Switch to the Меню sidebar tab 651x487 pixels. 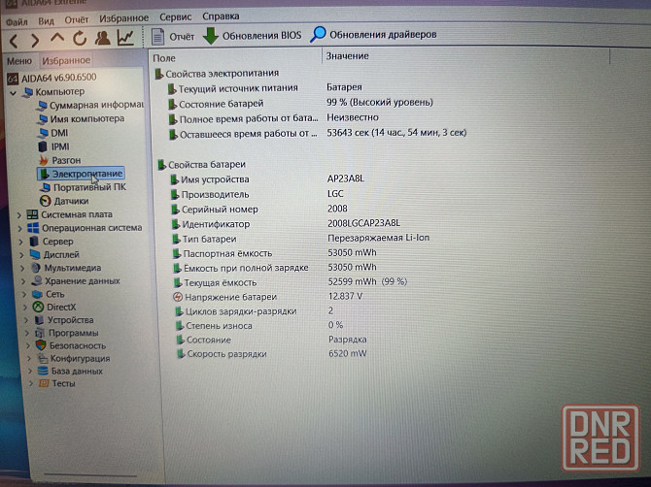click(19, 61)
